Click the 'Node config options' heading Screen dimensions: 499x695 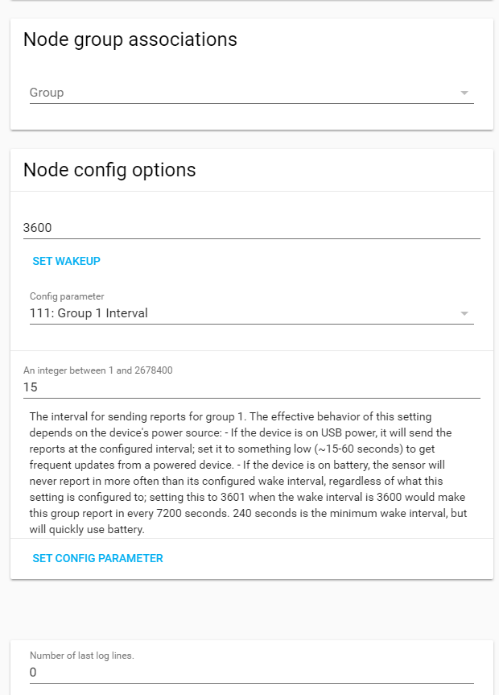pyautogui.click(x=109, y=170)
